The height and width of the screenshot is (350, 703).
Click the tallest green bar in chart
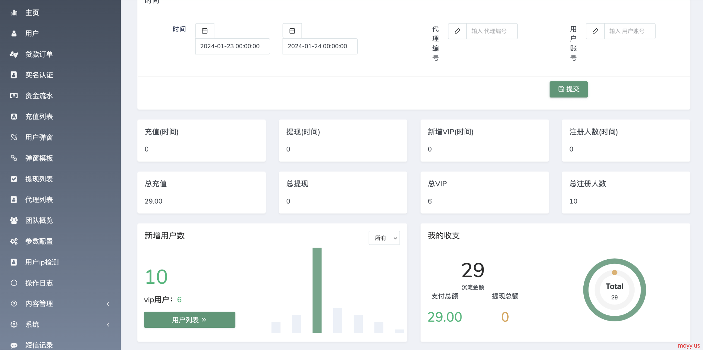click(317, 290)
